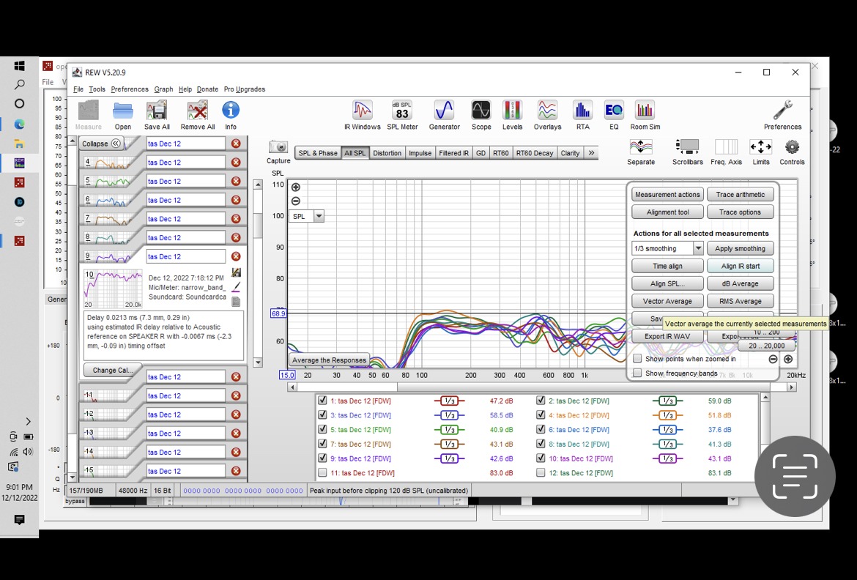Open notification center icon
The width and height of the screenshot is (857, 580).
click(x=19, y=520)
